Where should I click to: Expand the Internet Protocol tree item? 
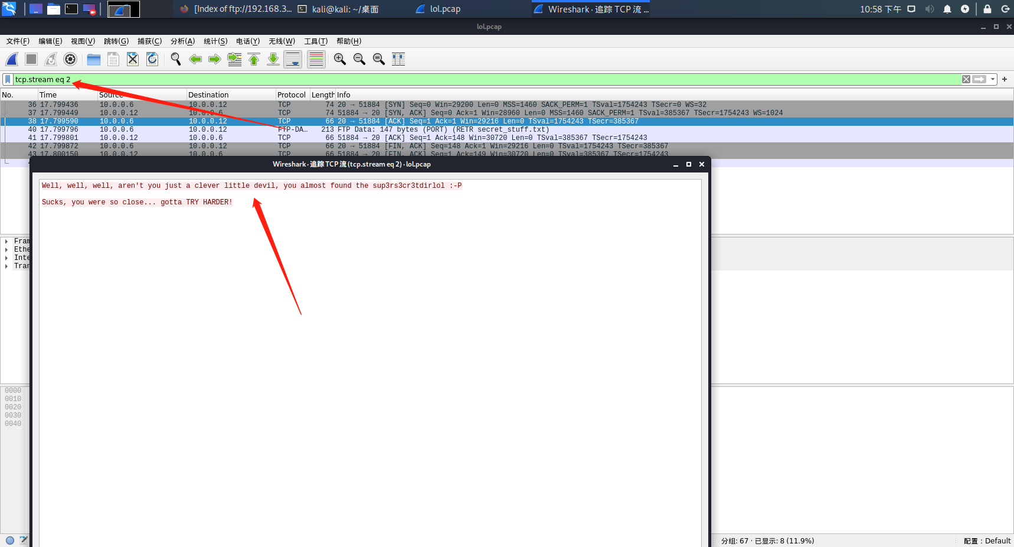click(x=6, y=258)
